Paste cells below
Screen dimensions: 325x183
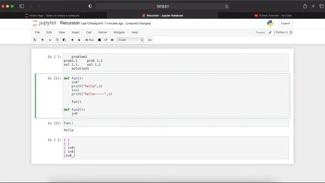[x=64, y=40]
